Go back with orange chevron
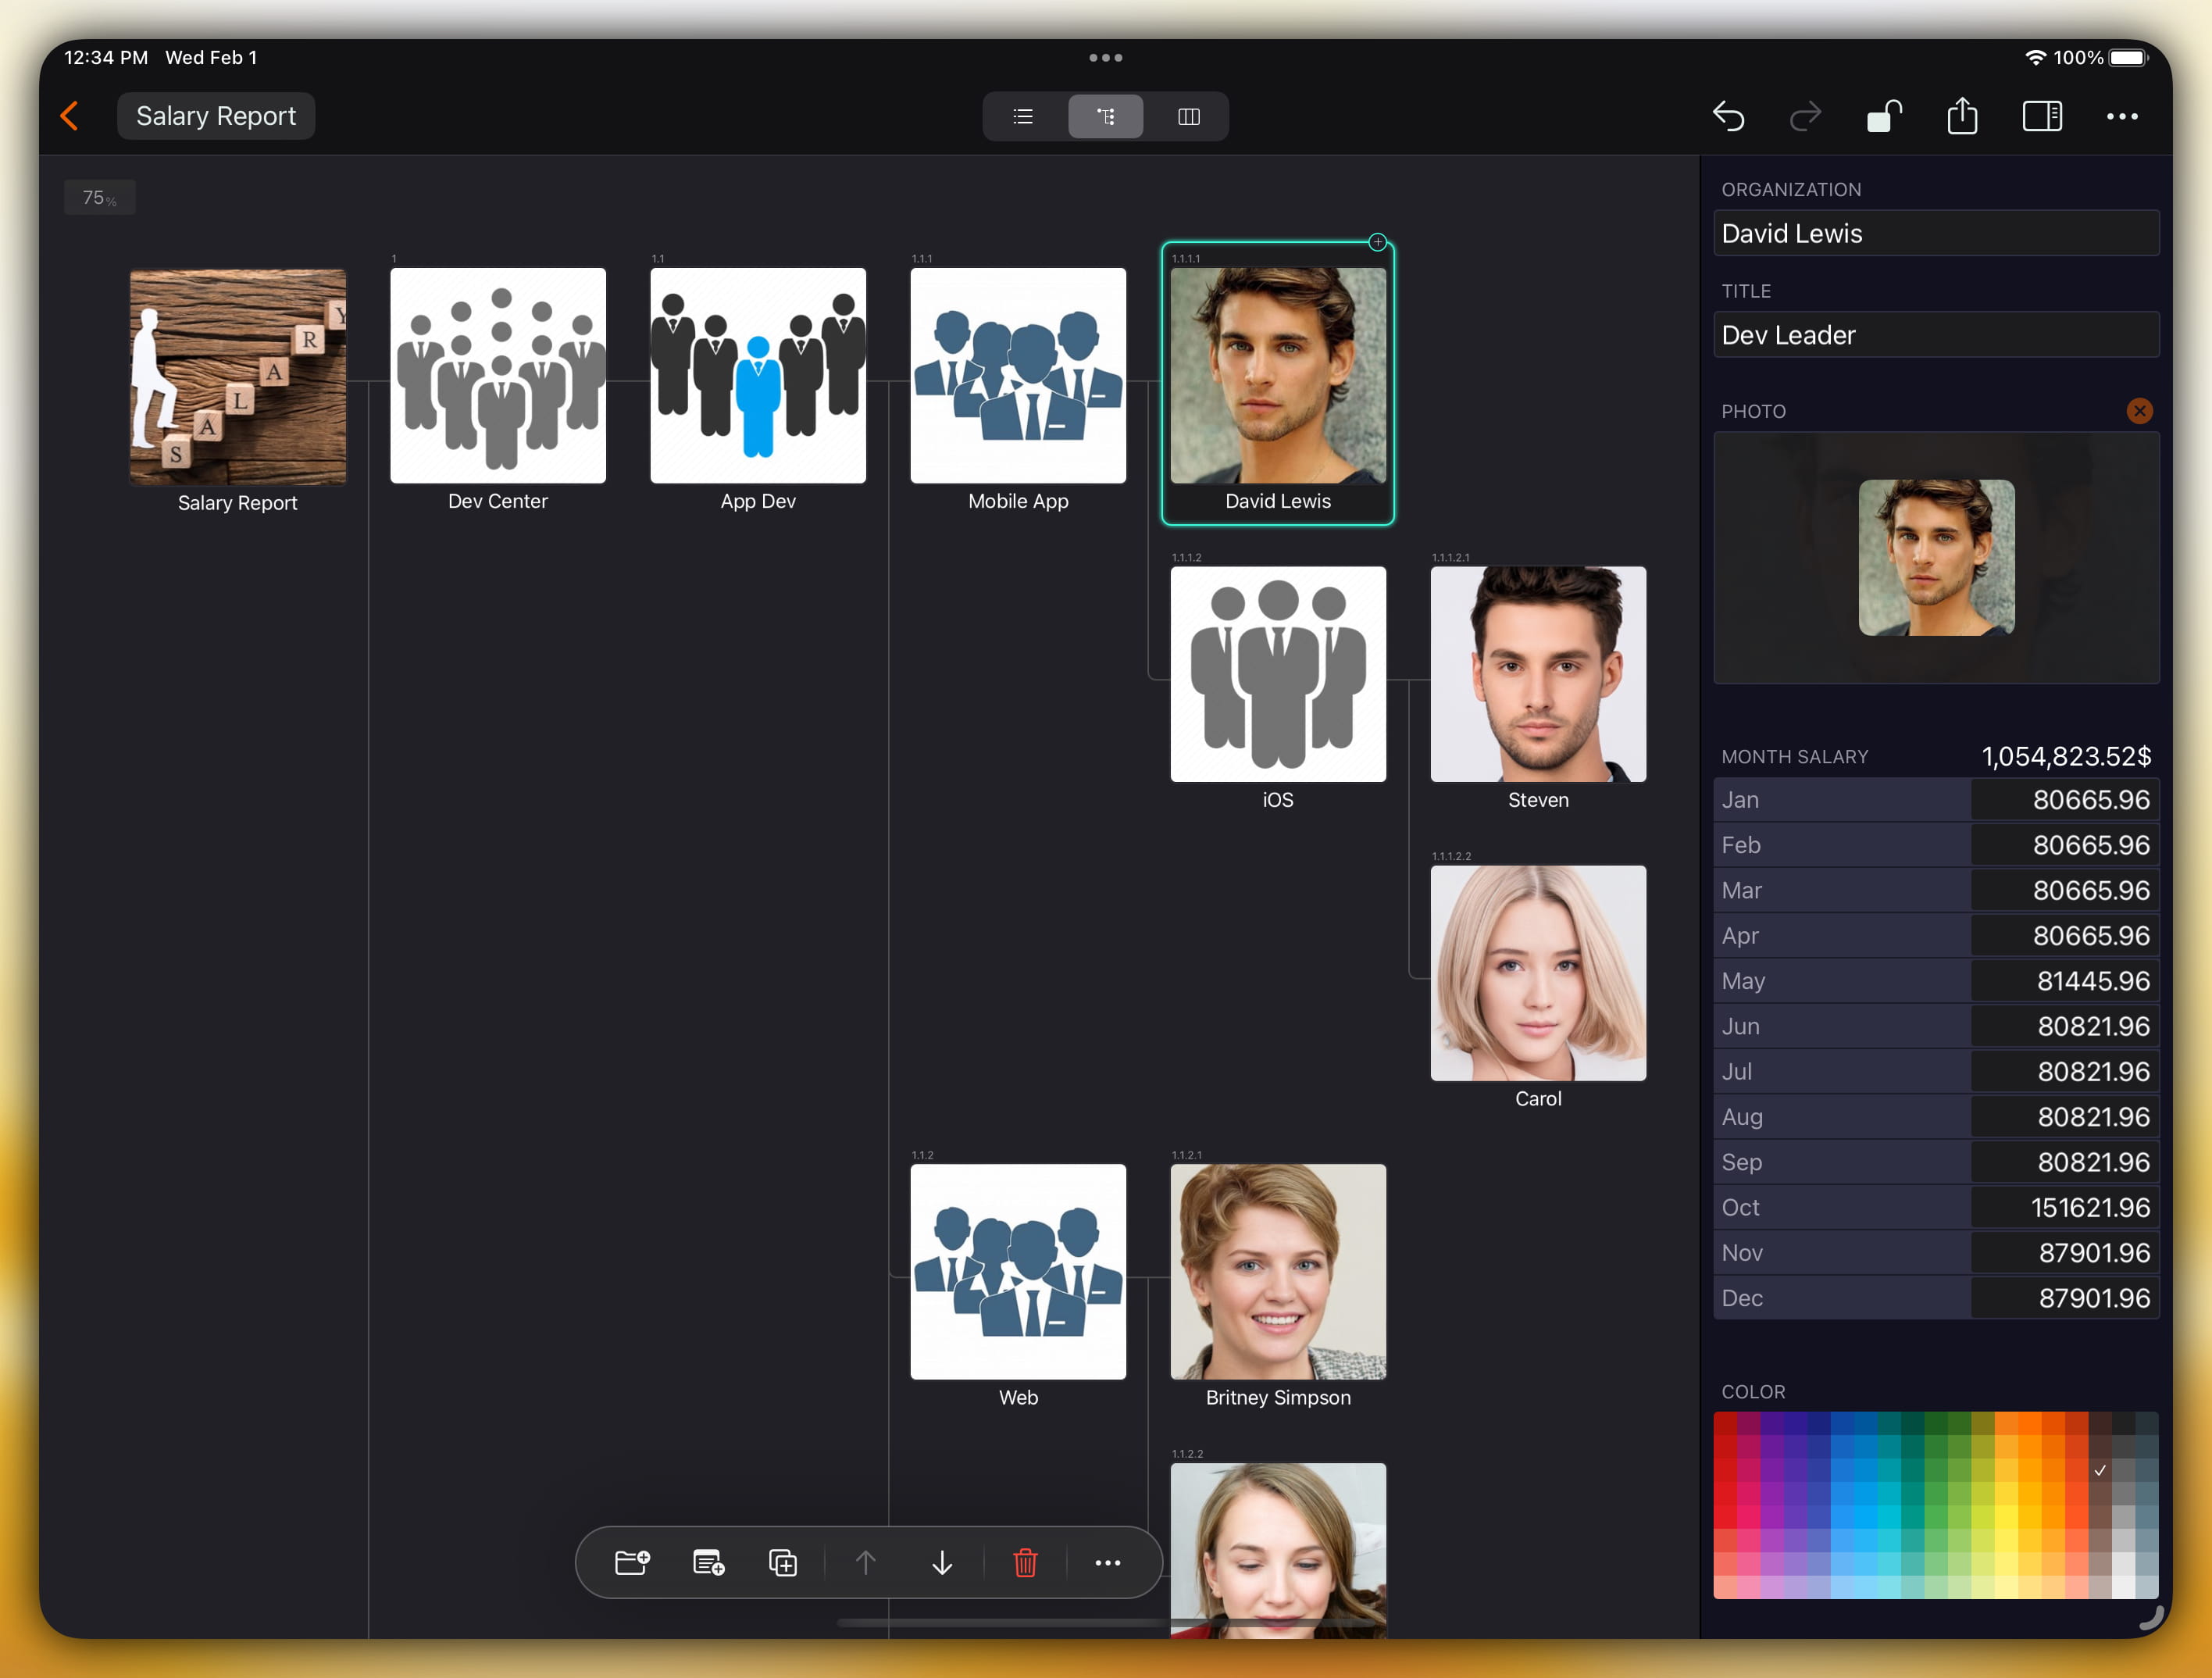This screenshot has width=2212, height=1678. click(x=70, y=116)
